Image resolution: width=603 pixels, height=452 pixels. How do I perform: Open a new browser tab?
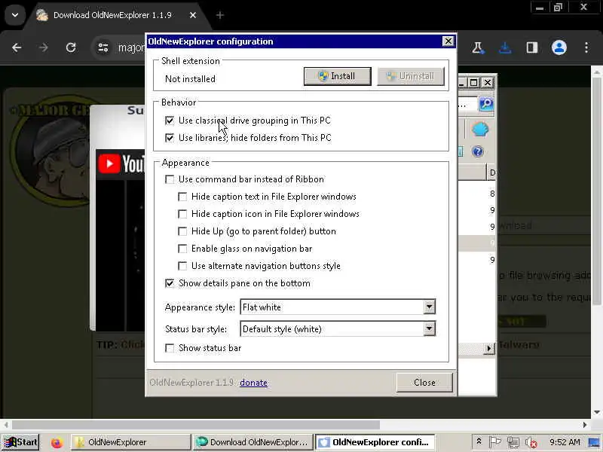tap(220, 15)
